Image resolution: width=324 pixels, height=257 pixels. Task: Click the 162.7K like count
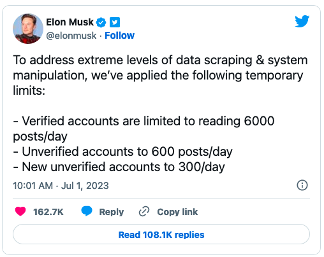click(x=48, y=212)
